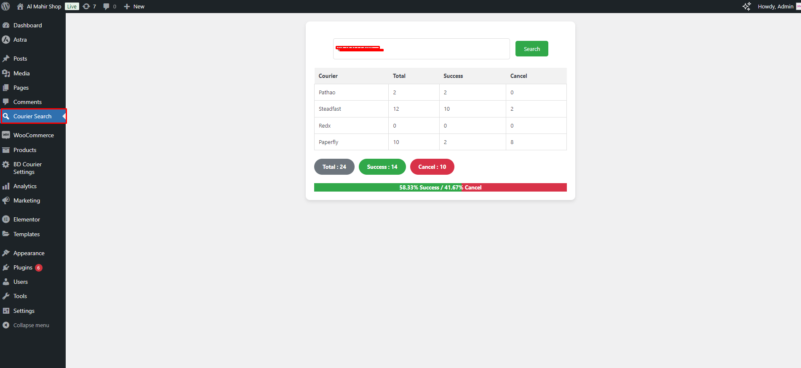Viewport: 801px width, 368px height.
Task: Open the Dashboard menu item
Action: click(x=33, y=25)
